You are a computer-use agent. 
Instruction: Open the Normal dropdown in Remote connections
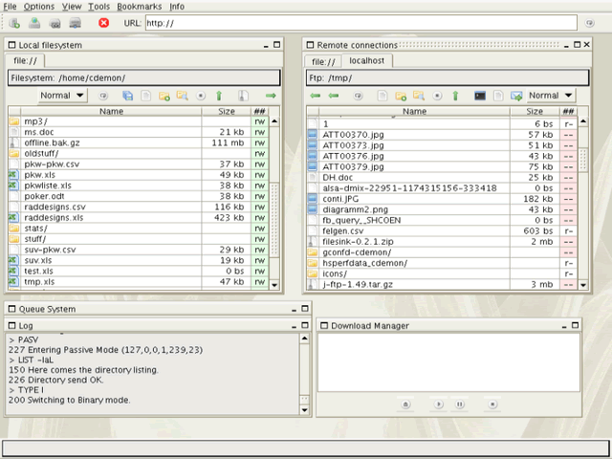(x=551, y=96)
